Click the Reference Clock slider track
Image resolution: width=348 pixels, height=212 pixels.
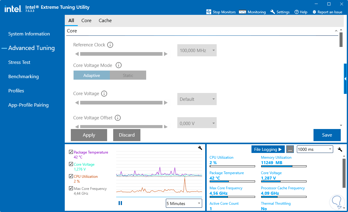coord(121,54)
